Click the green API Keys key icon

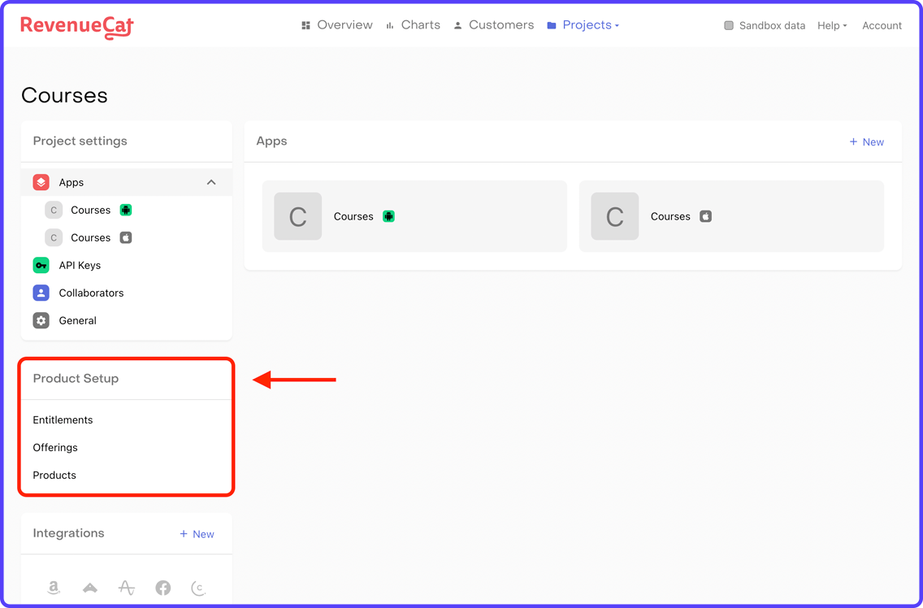coord(41,265)
